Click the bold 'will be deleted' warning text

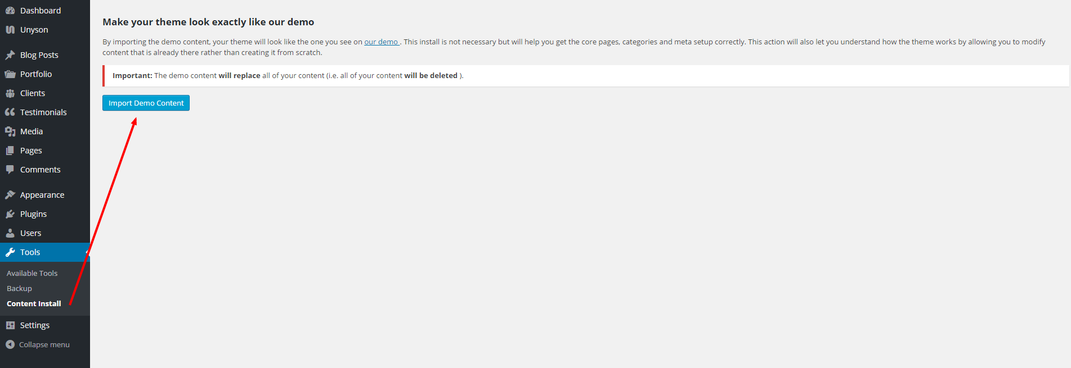pyautogui.click(x=431, y=75)
